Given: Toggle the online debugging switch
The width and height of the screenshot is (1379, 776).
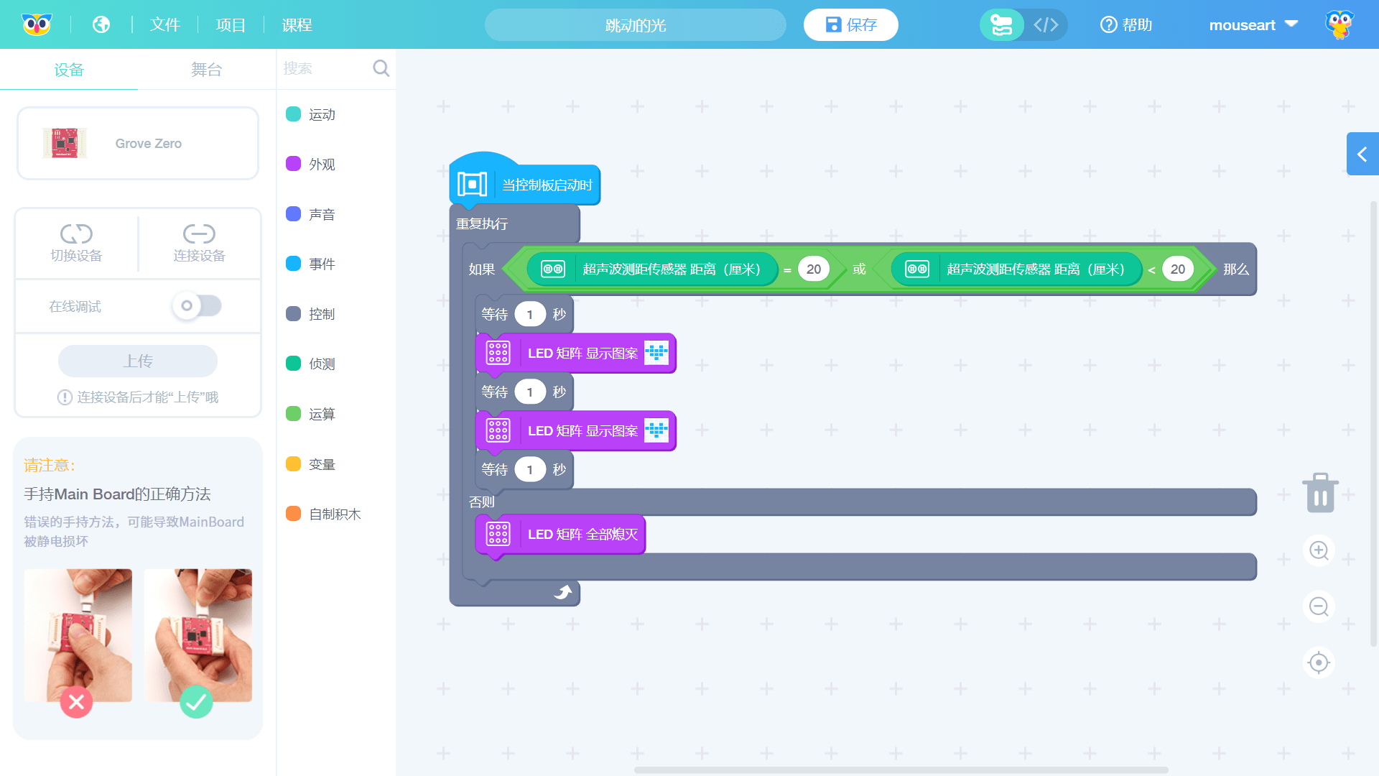Looking at the screenshot, I should 197,306.
